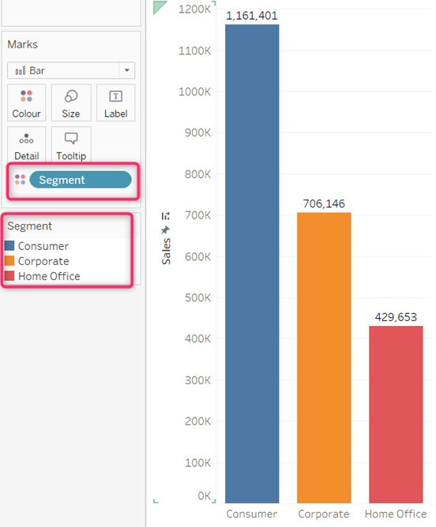Click the colour dots icon beside Segment pill
Screen dimensions: 436x527
pos(21,179)
